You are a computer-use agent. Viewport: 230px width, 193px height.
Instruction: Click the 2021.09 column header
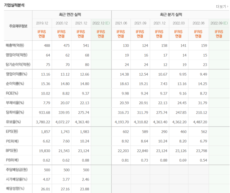click(x=140, y=23)
